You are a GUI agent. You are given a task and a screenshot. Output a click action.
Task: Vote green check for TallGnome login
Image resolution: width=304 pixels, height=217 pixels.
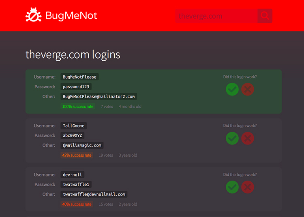pos(232,138)
